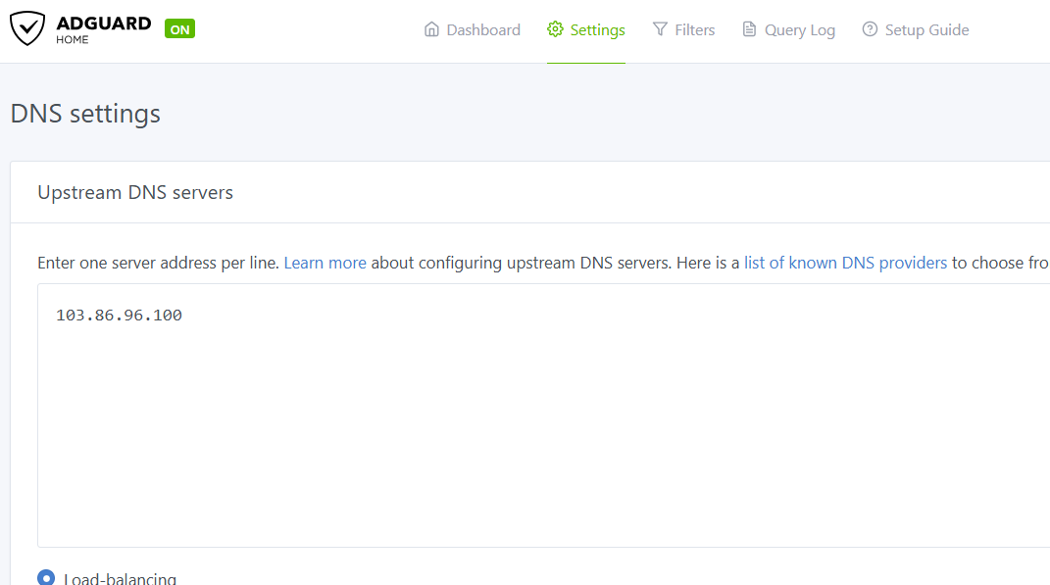Click the Load-balancing option label
The width and height of the screenshot is (1050, 585).
120,578
